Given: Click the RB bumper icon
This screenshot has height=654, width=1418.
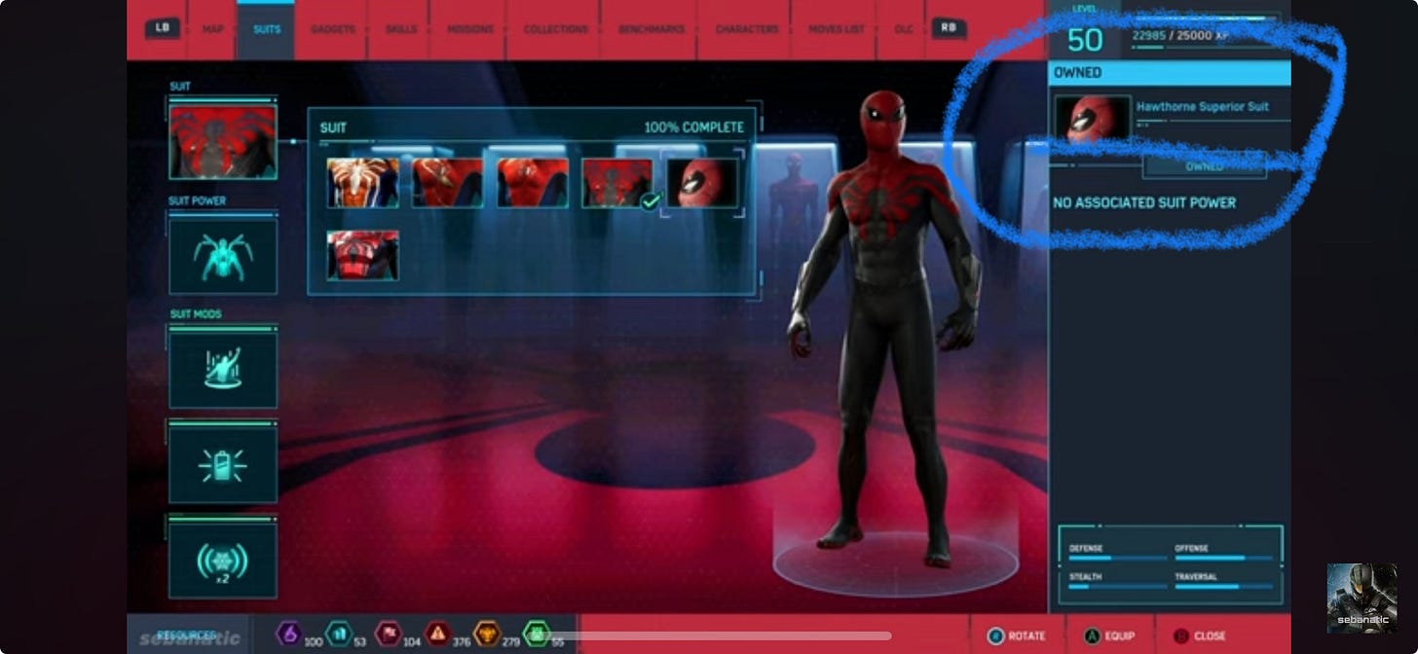Looking at the screenshot, I should [948, 28].
